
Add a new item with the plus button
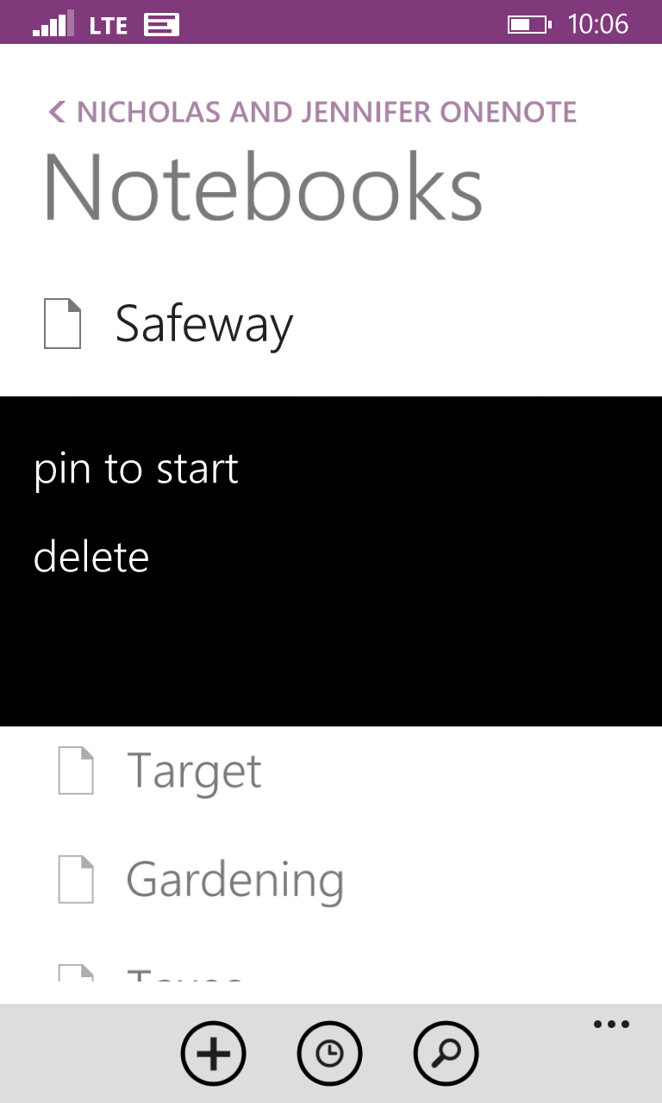point(213,1053)
